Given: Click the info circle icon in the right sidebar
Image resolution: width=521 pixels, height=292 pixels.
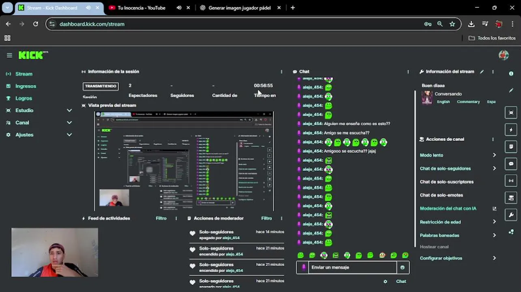Looking at the screenshot, I should pyautogui.click(x=511, y=73).
